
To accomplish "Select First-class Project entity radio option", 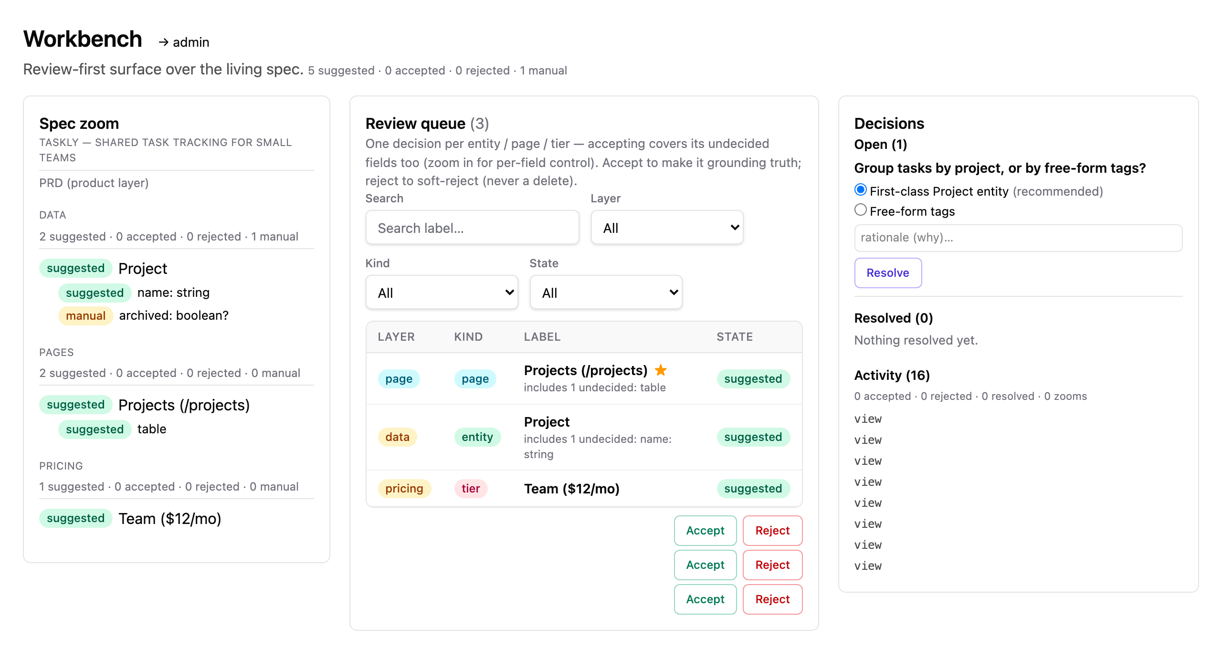I will coord(861,190).
